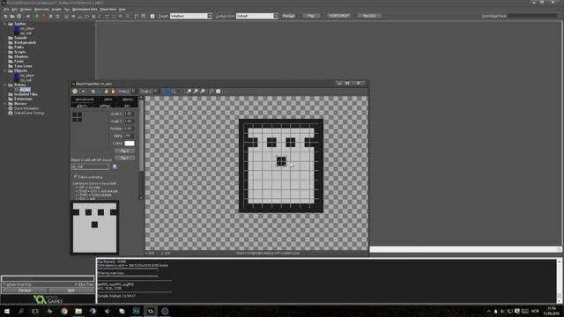
Task: Click the Scale X input field
Action: coord(129,114)
